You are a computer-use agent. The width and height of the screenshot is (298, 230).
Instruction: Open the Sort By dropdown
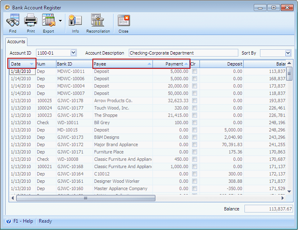[x=288, y=53]
